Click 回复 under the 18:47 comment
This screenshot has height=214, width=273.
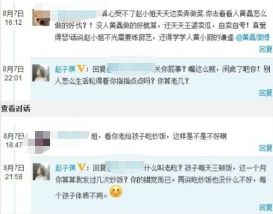tap(266, 148)
